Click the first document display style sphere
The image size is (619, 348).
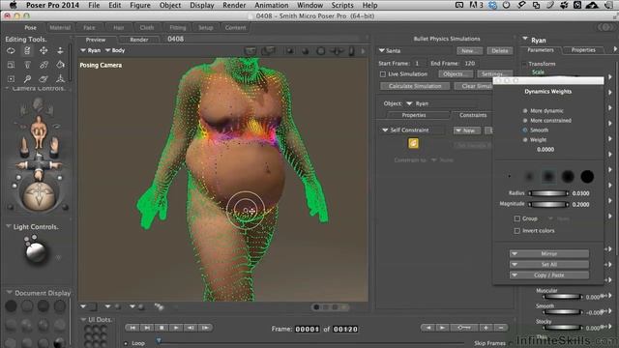click(x=11, y=305)
